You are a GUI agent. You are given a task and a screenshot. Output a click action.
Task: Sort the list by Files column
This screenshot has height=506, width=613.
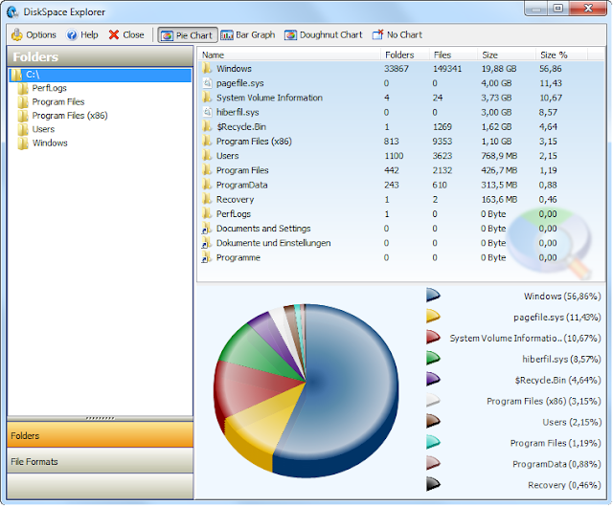pos(453,55)
